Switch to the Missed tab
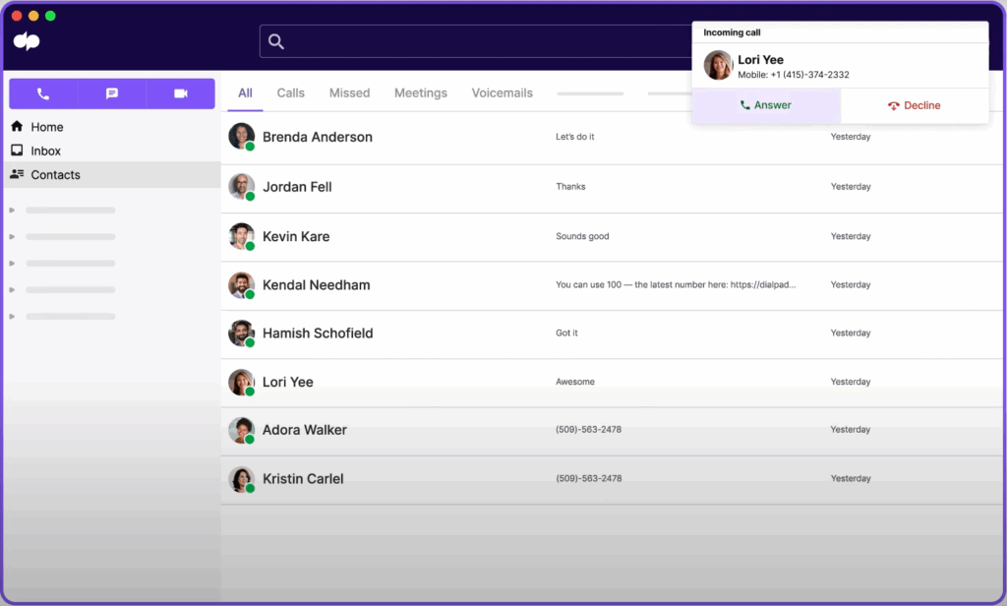Screen dimensions: 1007x606 [349, 93]
